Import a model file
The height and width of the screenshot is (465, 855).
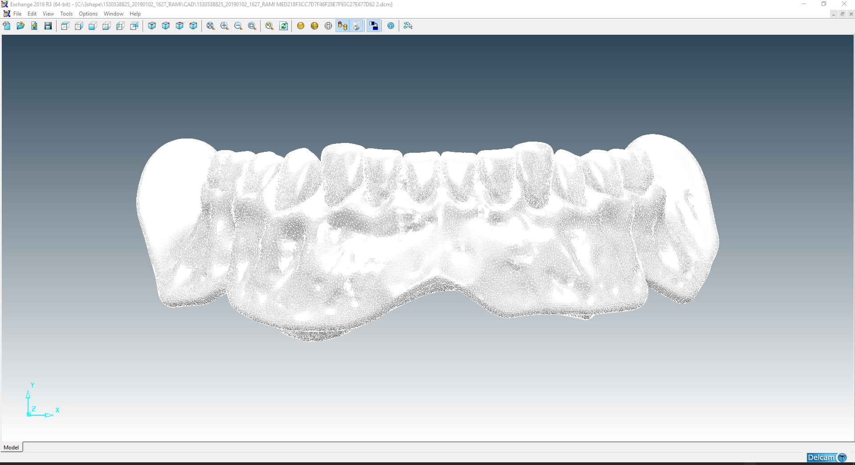coord(34,26)
